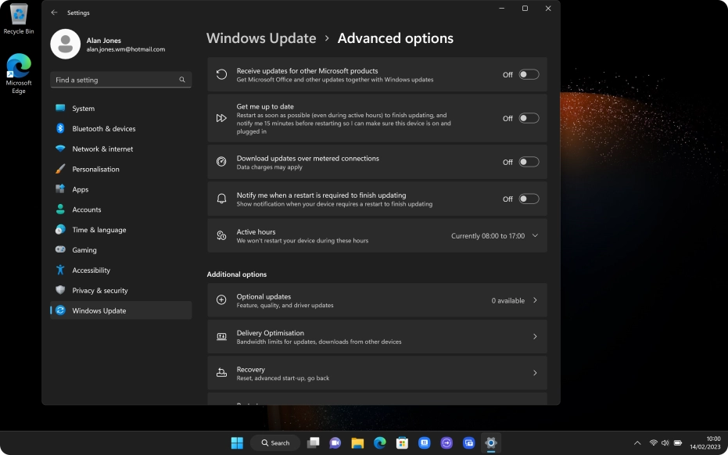Open the Recycle Bin on the desktop
Image resolution: width=728 pixels, height=455 pixels.
tap(17, 17)
